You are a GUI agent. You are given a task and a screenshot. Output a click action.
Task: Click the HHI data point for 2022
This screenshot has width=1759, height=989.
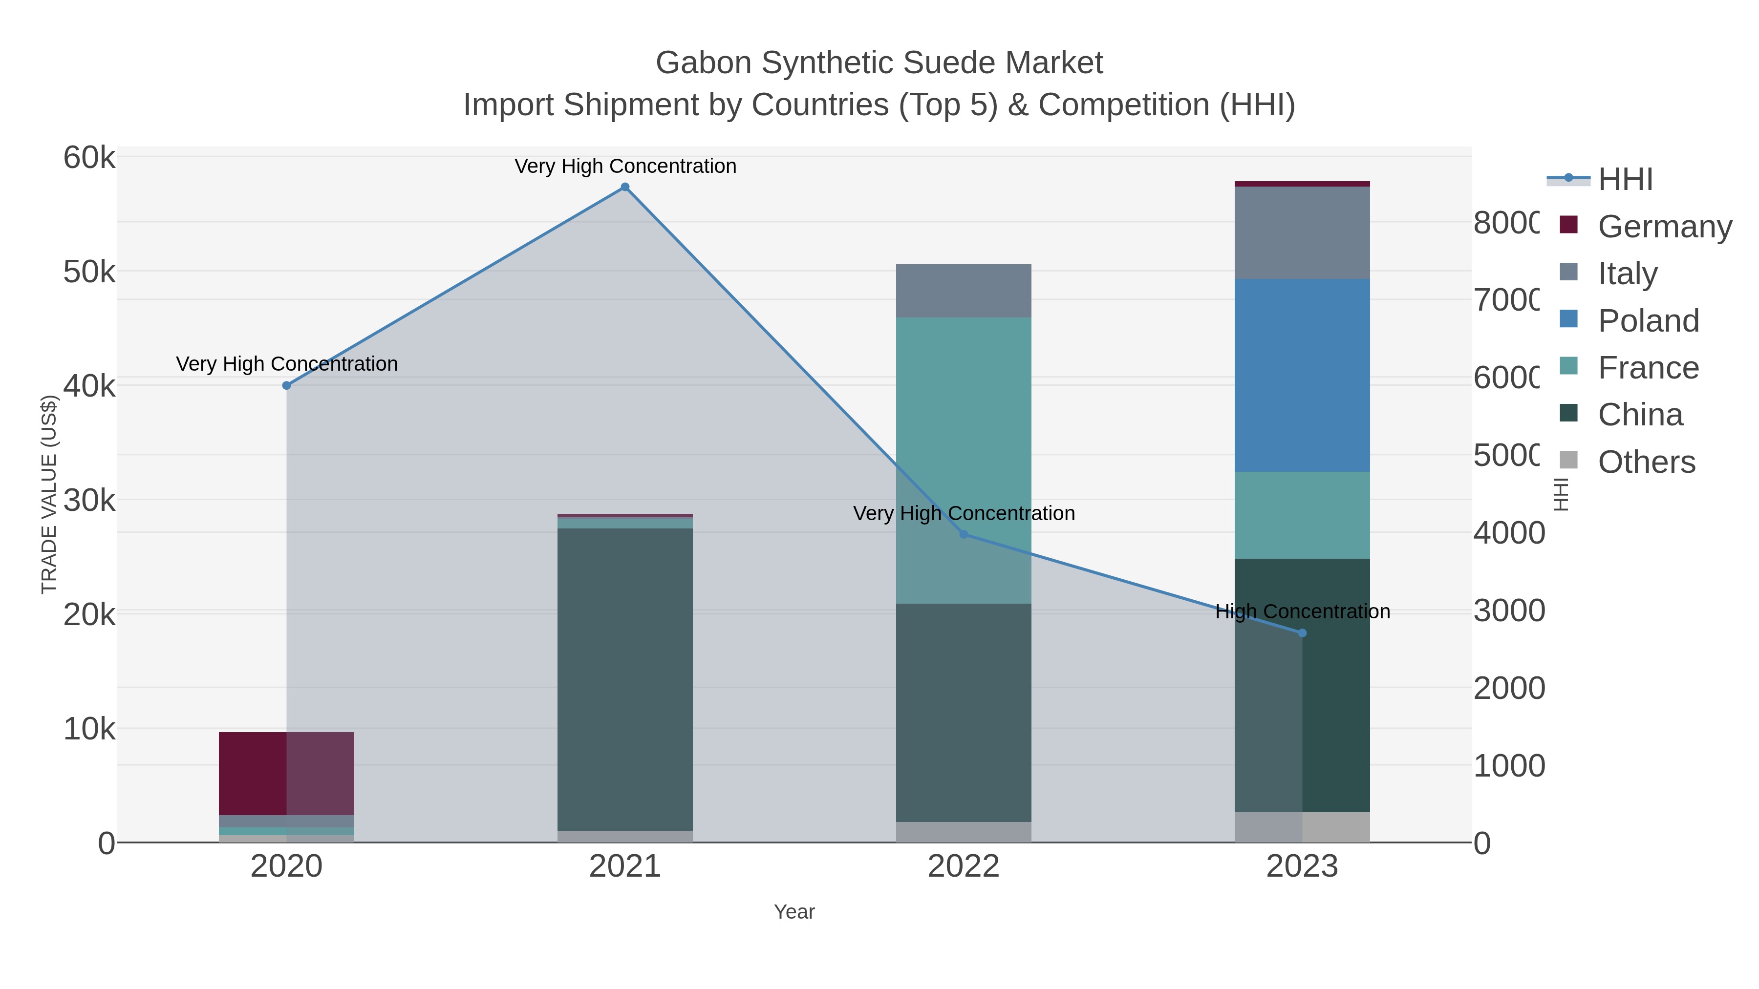point(964,534)
